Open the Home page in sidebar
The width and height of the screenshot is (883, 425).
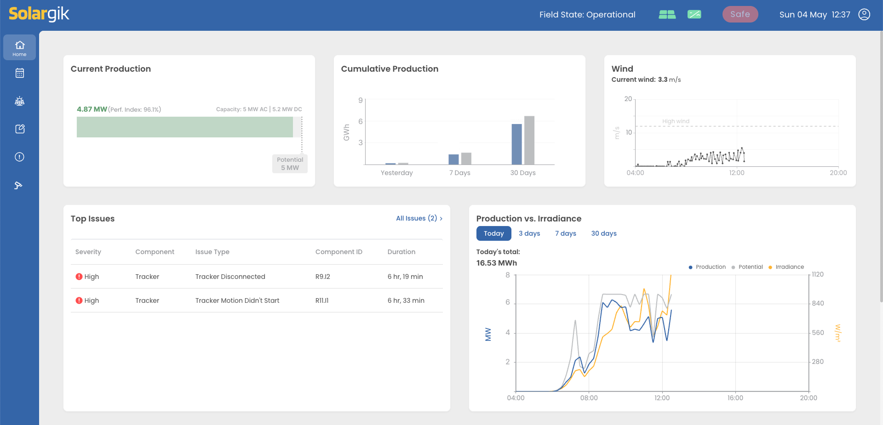[x=19, y=48]
